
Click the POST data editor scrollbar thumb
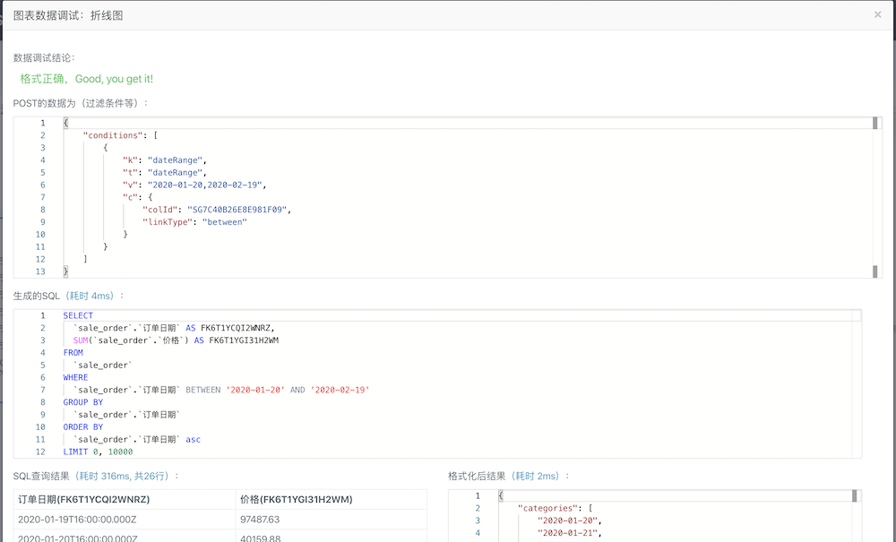click(874, 123)
